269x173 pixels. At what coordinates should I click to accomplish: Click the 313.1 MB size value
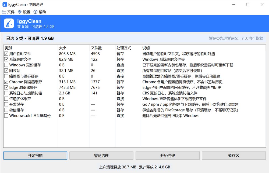coord(67,82)
